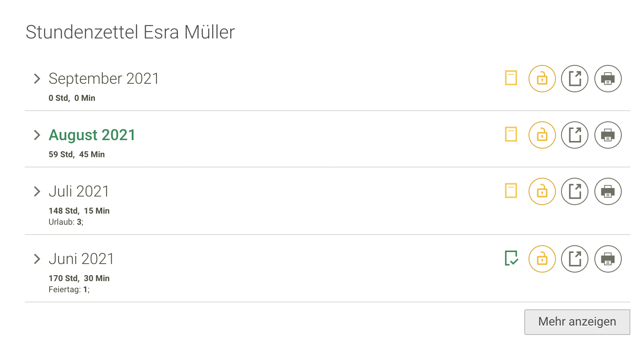The image size is (644, 364).
Task: Toggle the lock for August 2021
Action: pyautogui.click(x=542, y=135)
